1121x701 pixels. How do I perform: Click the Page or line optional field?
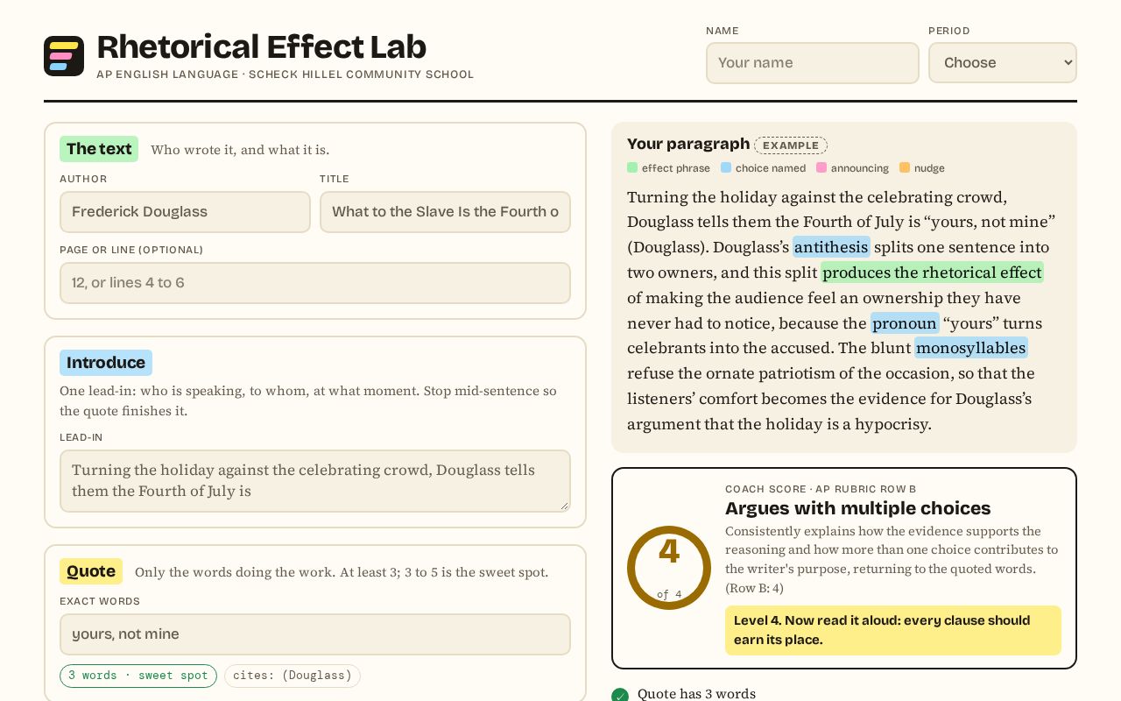[x=315, y=283]
